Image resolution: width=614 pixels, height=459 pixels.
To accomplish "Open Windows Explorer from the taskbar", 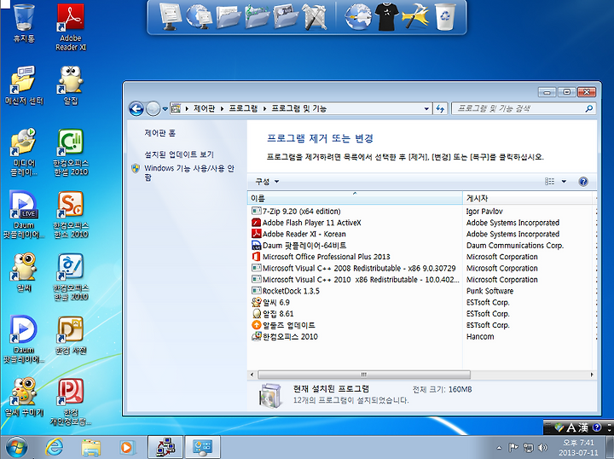I will click(x=90, y=447).
